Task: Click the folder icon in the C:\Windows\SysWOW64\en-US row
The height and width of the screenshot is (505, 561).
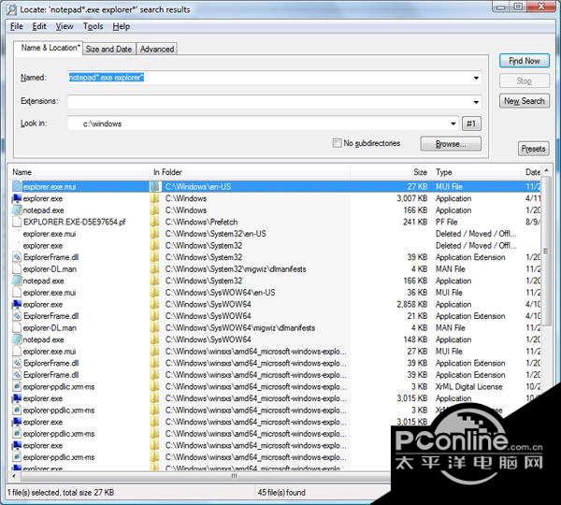Action: tap(155, 293)
